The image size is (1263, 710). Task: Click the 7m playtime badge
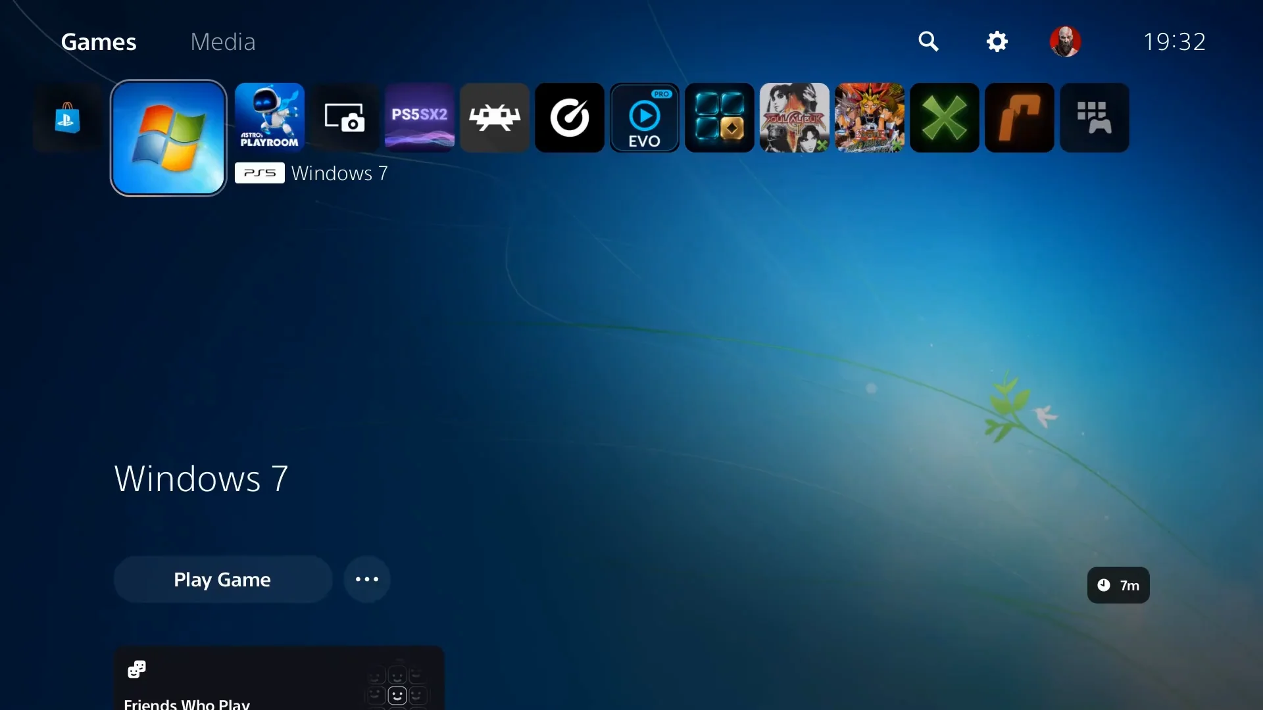[1118, 585]
